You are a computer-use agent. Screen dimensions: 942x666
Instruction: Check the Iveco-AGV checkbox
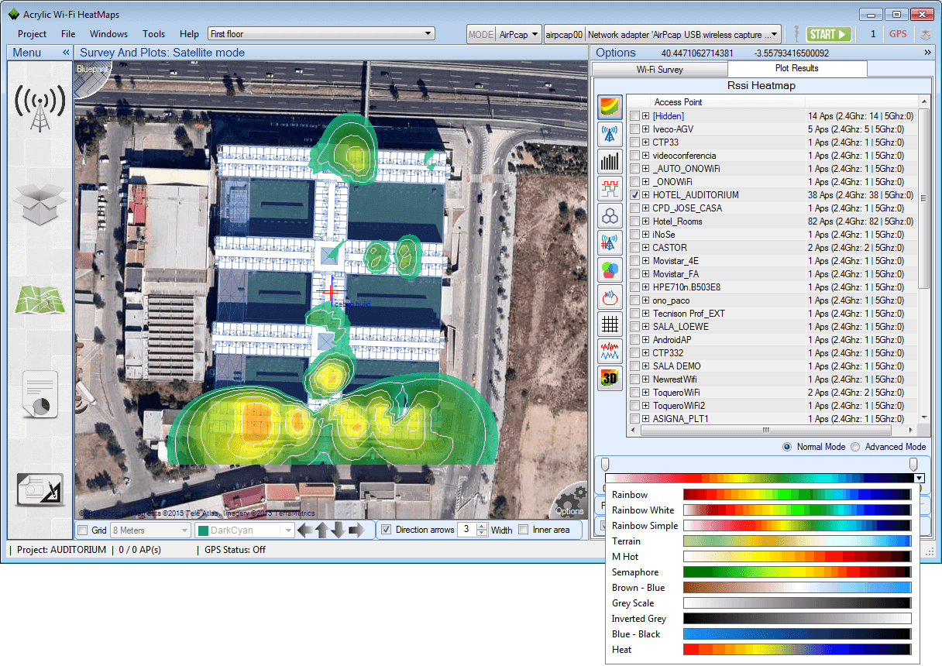[634, 129]
